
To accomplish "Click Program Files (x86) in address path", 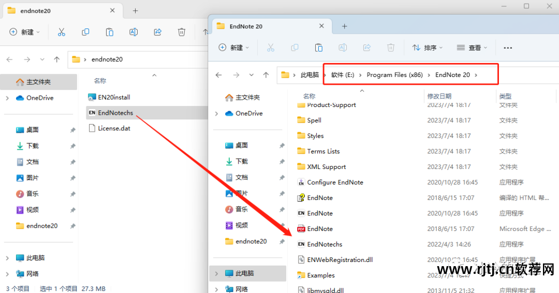I will [394, 75].
